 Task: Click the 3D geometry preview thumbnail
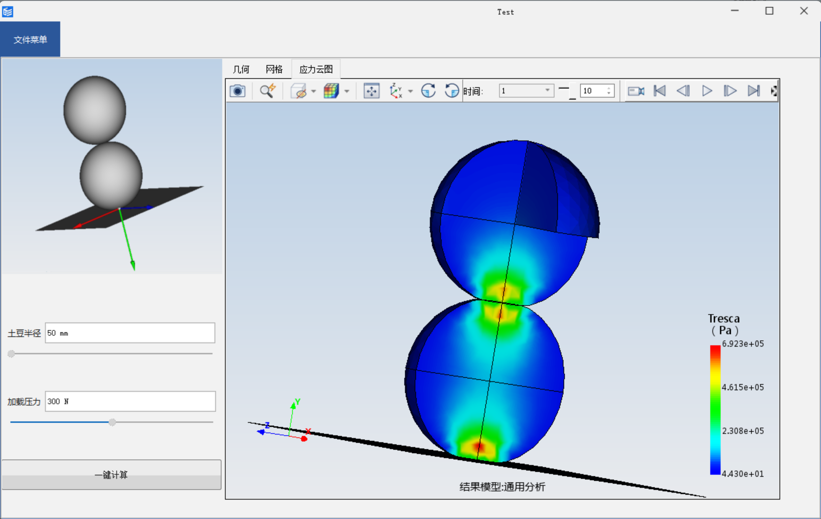coord(112,166)
